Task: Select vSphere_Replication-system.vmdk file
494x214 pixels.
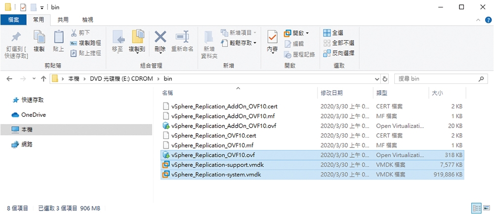Action: coord(312,175)
